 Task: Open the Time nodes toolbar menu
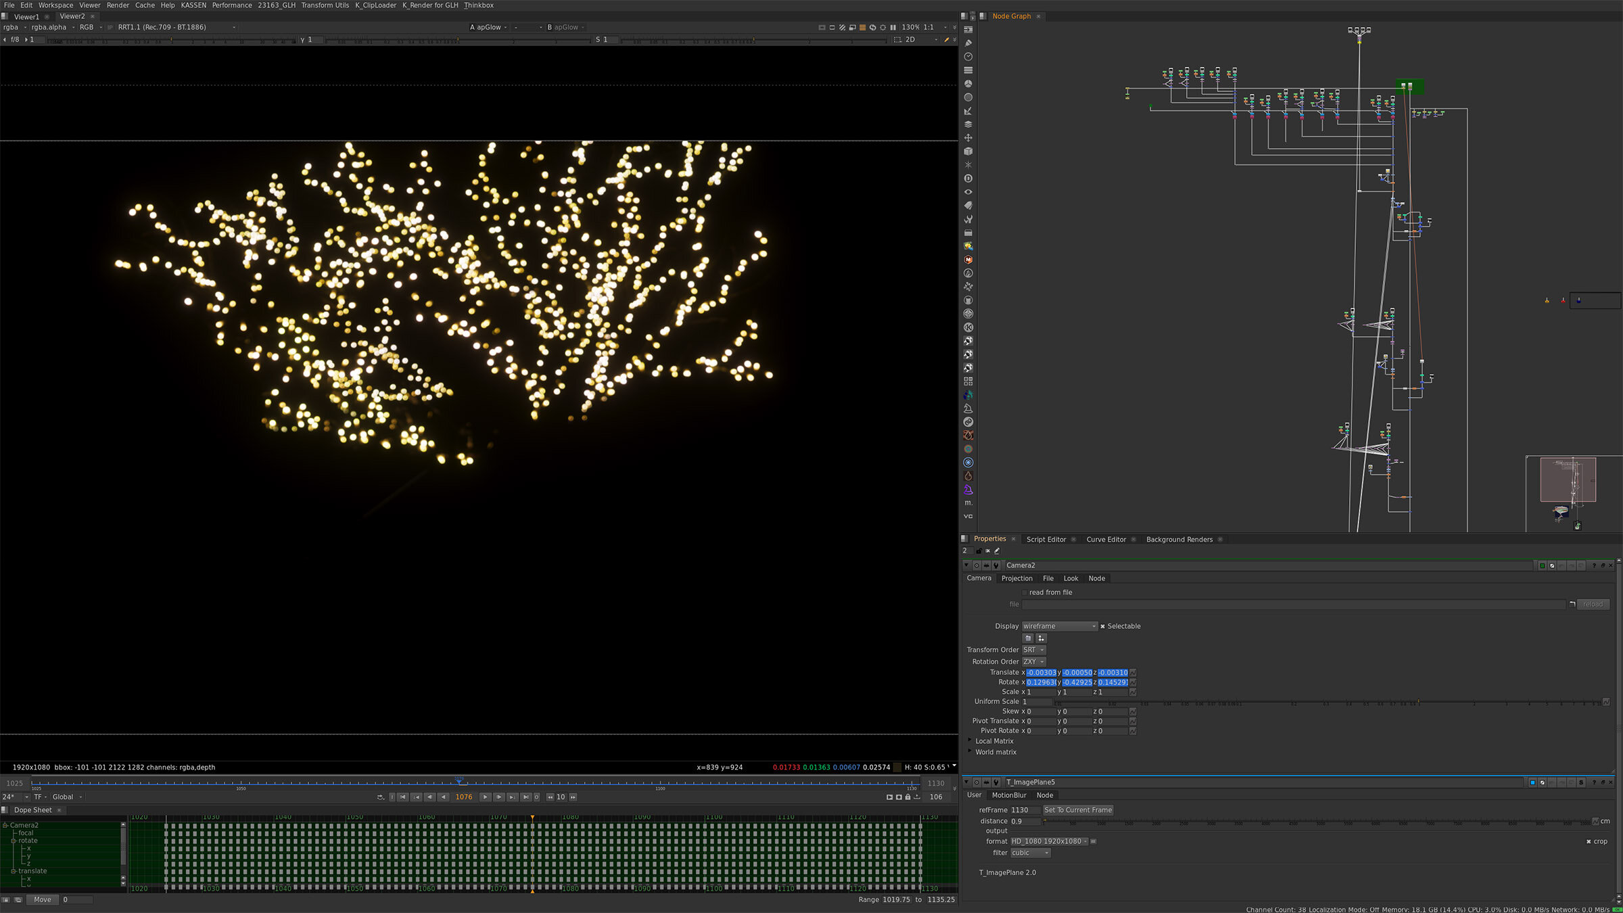click(x=968, y=57)
